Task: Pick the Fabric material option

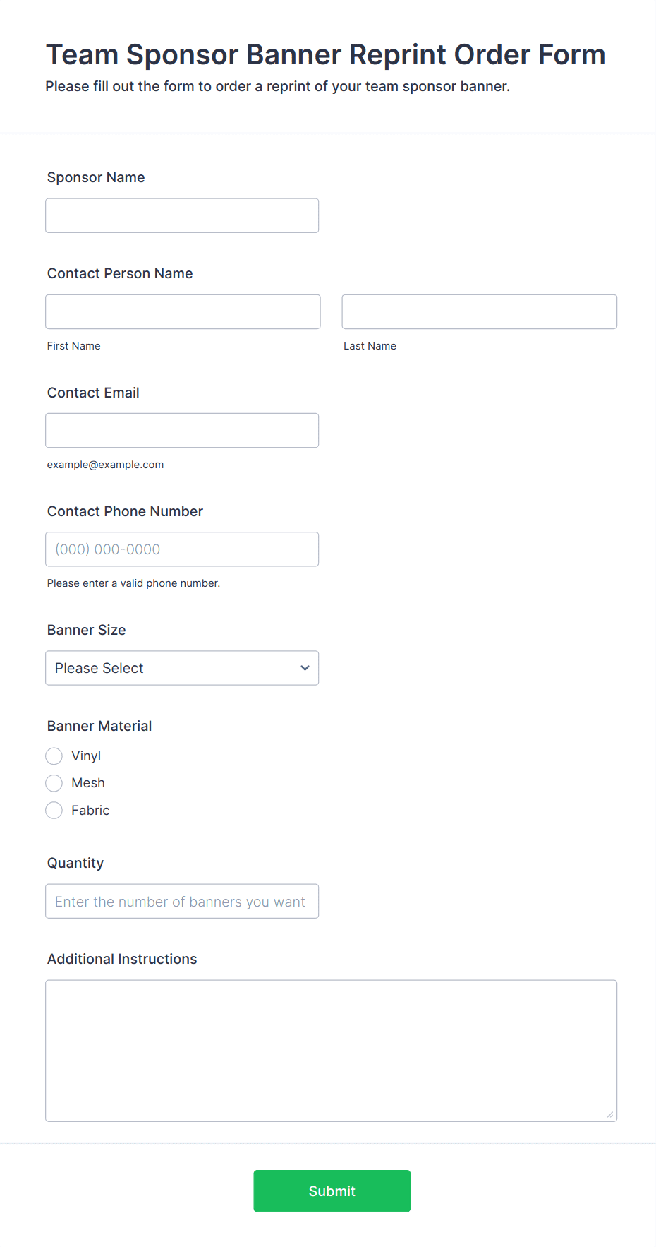Action: coord(54,811)
